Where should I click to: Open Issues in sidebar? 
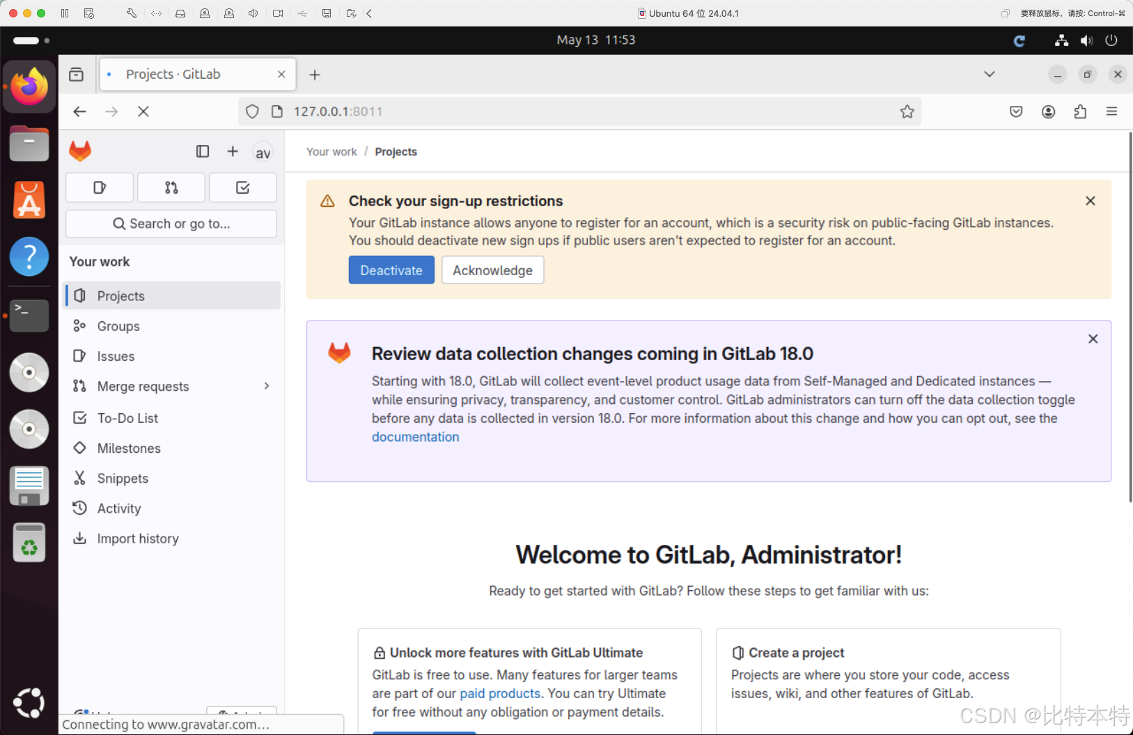click(x=173, y=356)
